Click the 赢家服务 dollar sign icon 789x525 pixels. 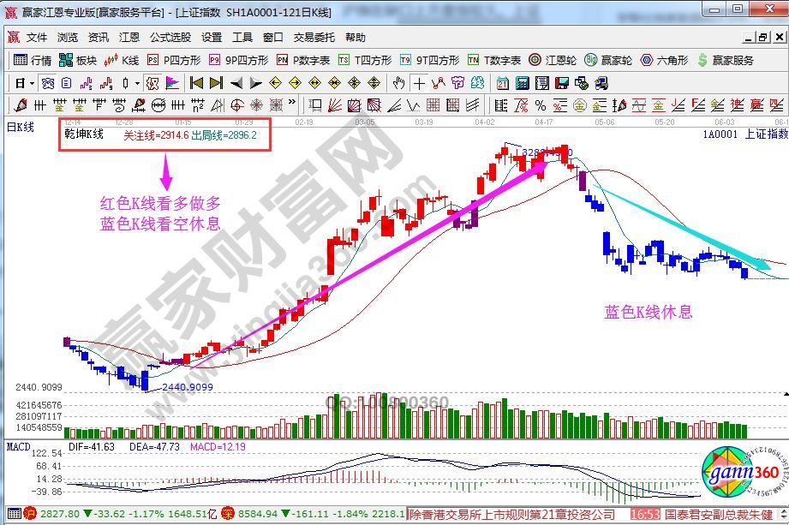703,60
